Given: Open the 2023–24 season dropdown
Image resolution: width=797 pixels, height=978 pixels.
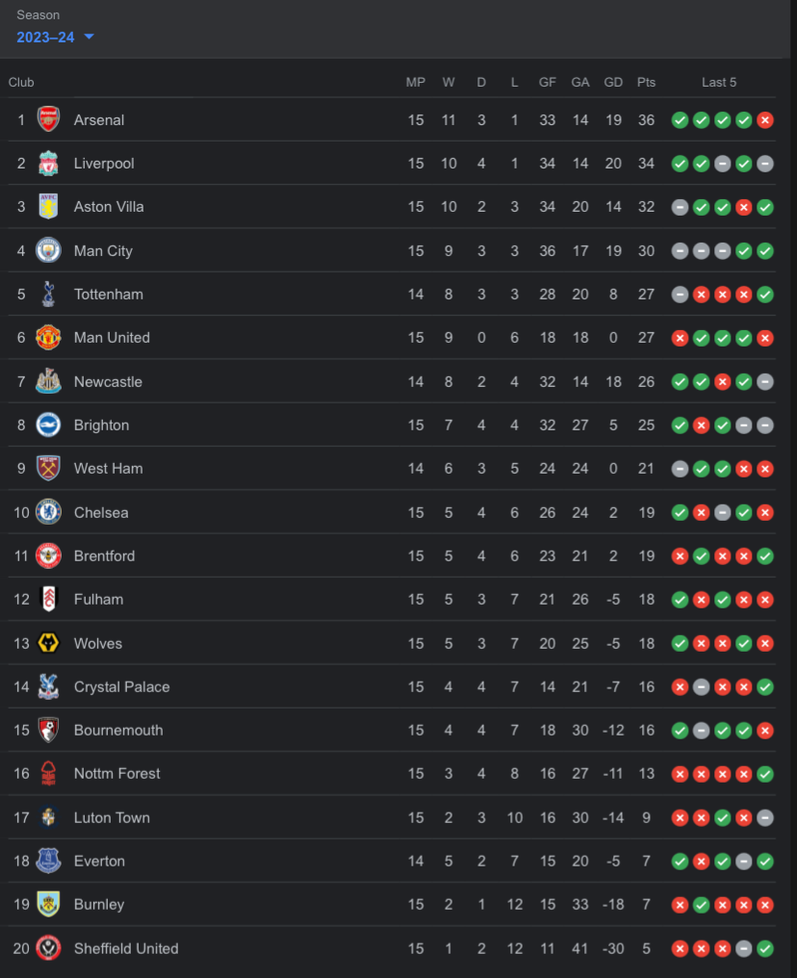Looking at the screenshot, I should tap(56, 37).
